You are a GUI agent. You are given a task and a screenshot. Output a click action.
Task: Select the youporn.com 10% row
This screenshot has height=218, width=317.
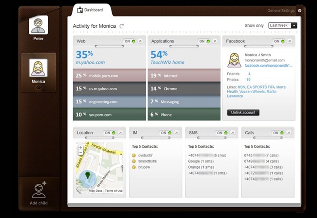109,114
